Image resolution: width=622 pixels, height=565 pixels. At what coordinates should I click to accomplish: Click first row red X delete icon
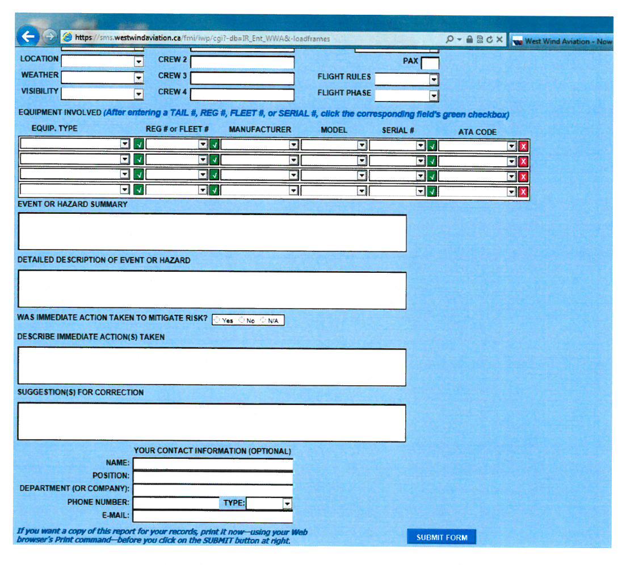[523, 146]
